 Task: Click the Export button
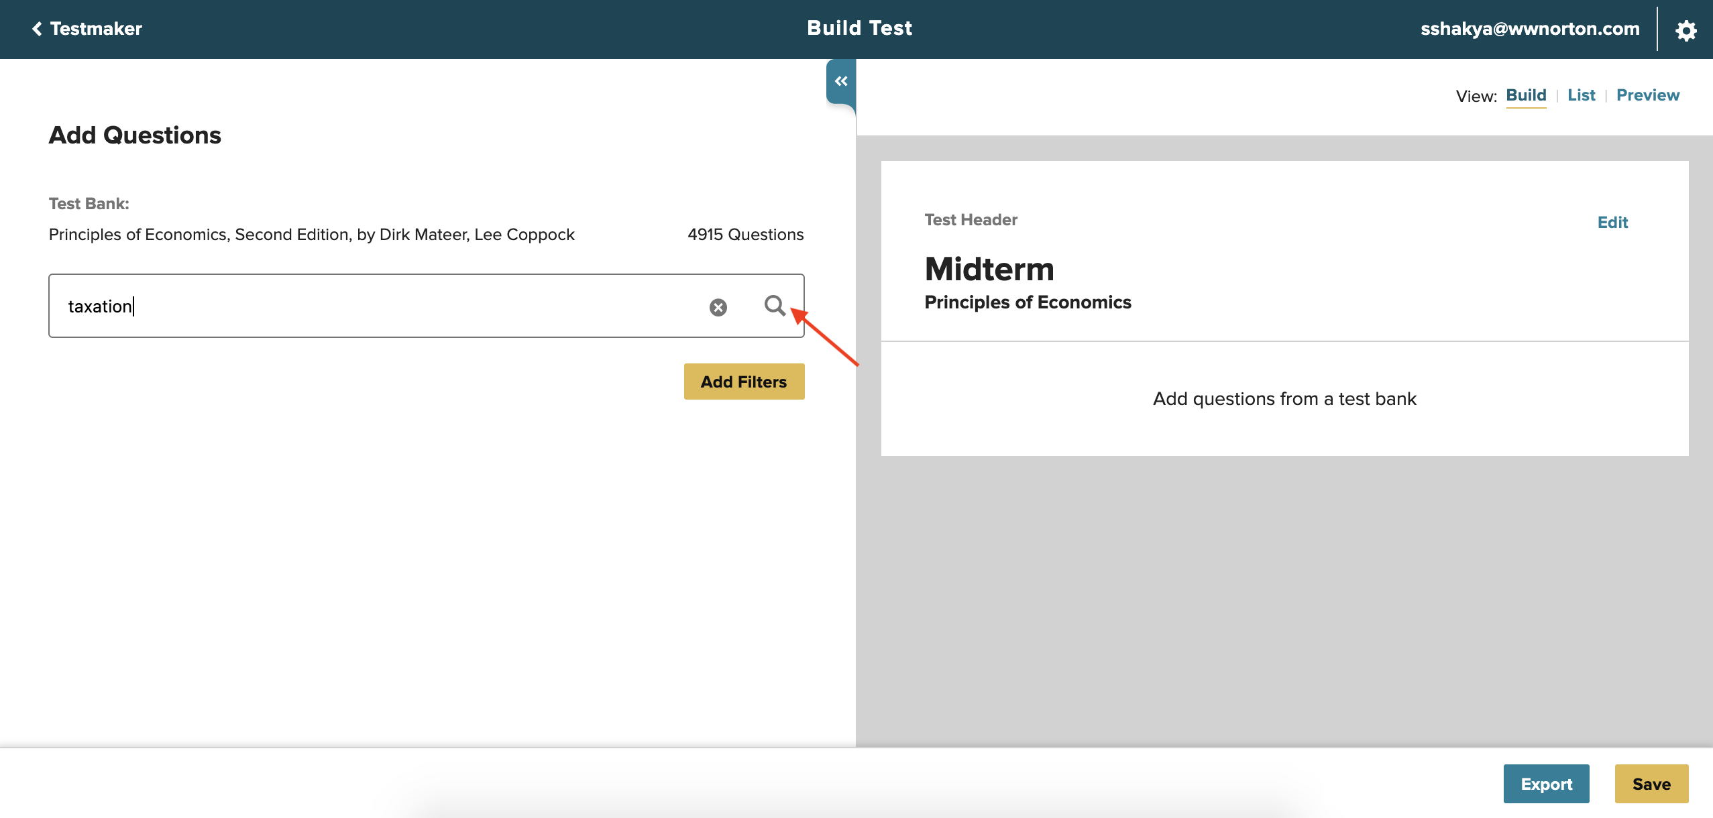pyautogui.click(x=1546, y=784)
